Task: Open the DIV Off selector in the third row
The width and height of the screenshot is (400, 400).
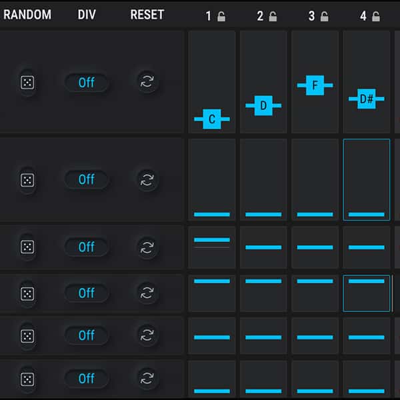Action: pos(87,247)
